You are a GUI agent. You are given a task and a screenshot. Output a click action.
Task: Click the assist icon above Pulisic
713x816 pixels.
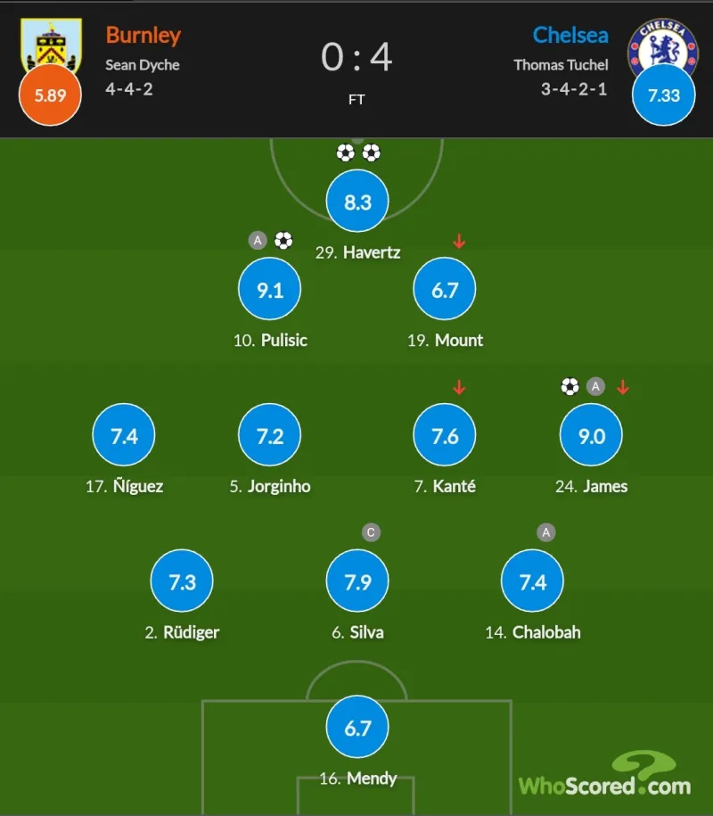(x=258, y=241)
